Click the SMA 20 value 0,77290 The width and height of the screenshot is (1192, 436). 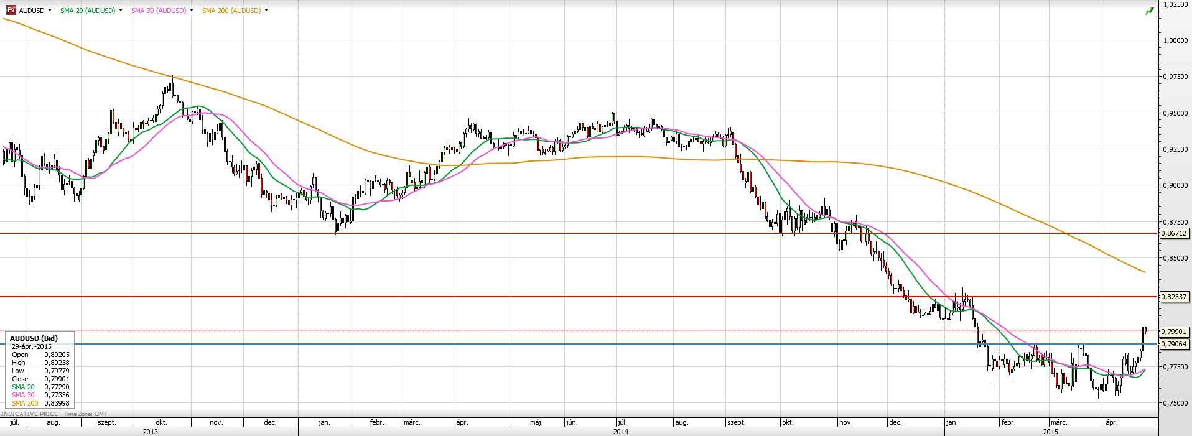[57, 387]
